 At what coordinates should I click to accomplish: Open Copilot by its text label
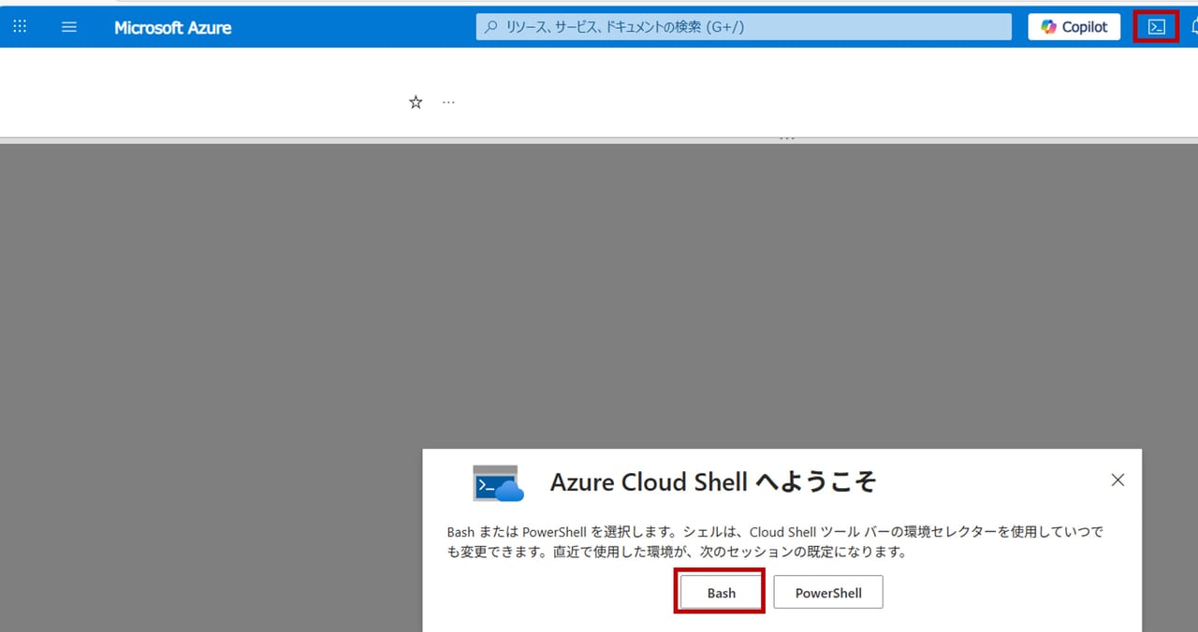click(x=1084, y=27)
